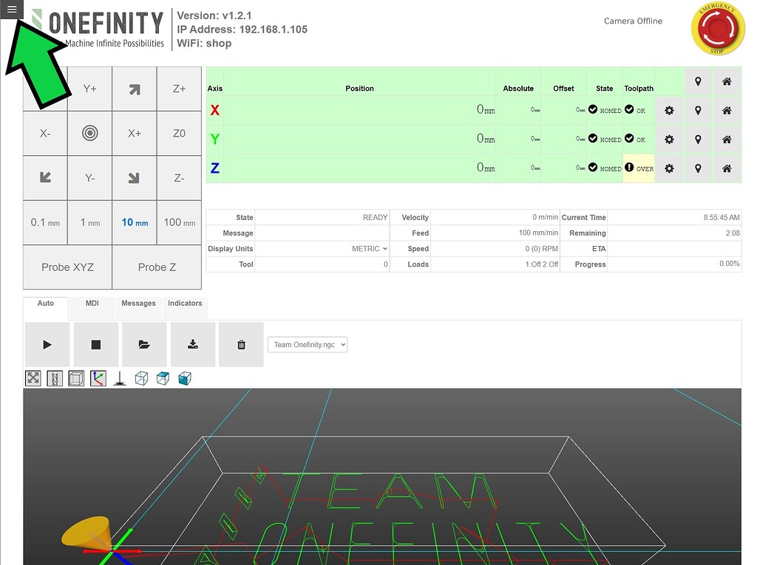Home the Z axis
Viewport: 757px width, 565px height.
(x=727, y=168)
